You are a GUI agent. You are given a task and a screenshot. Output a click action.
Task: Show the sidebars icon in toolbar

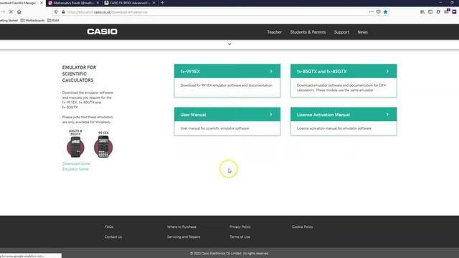click(430, 12)
